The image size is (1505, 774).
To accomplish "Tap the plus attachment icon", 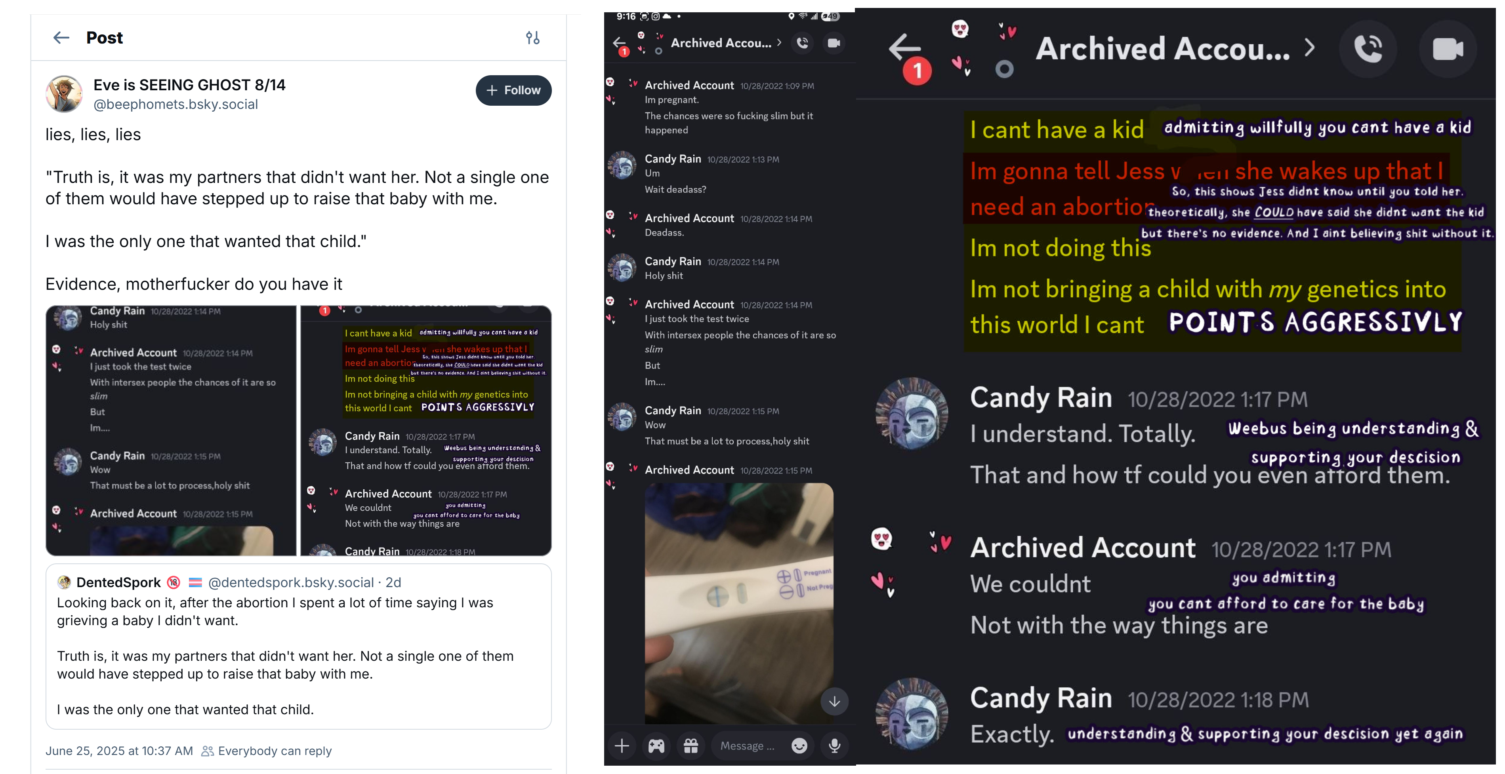I will (622, 745).
